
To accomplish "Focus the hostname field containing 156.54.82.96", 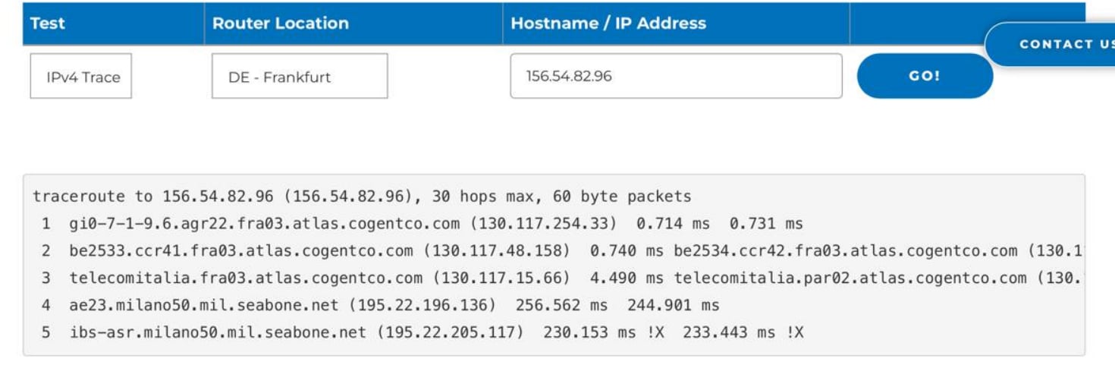I will (676, 76).
